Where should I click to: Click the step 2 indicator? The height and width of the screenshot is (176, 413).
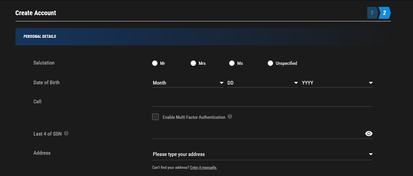pyautogui.click(x=384, y=13)
